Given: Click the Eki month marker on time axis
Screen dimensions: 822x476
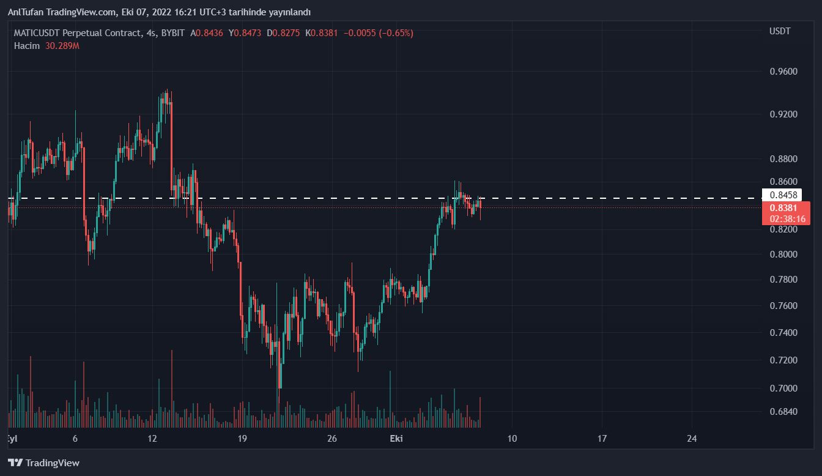Looking at the screenshot, I should [396, 439].
